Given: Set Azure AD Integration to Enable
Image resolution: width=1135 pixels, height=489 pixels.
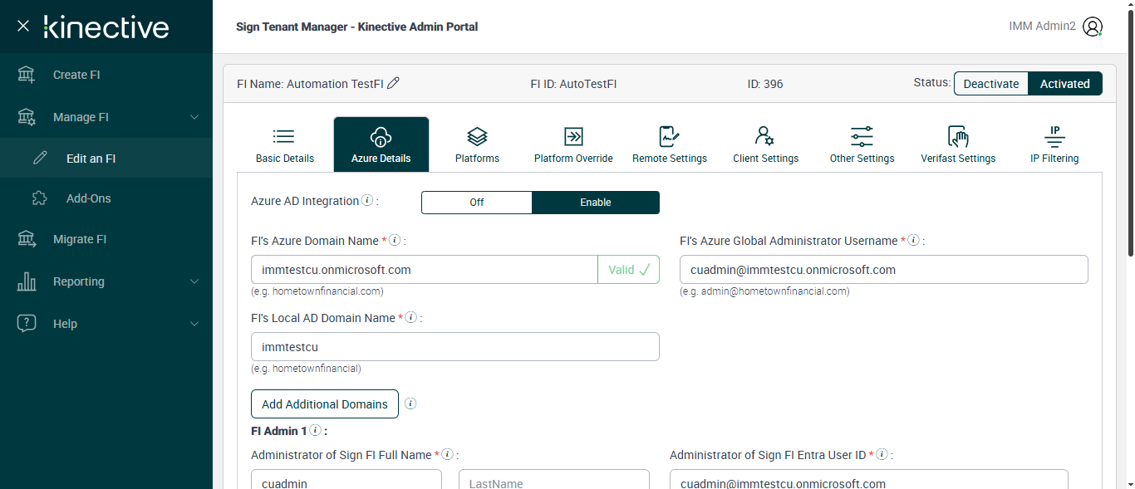Looking at the screenshot, I should [x=596, y=203].
